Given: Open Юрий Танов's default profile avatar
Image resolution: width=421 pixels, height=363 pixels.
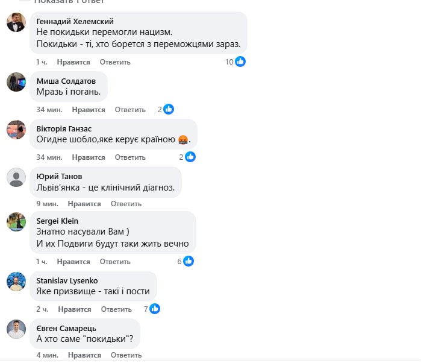Looking at the screenshot, I should [16, 177].
